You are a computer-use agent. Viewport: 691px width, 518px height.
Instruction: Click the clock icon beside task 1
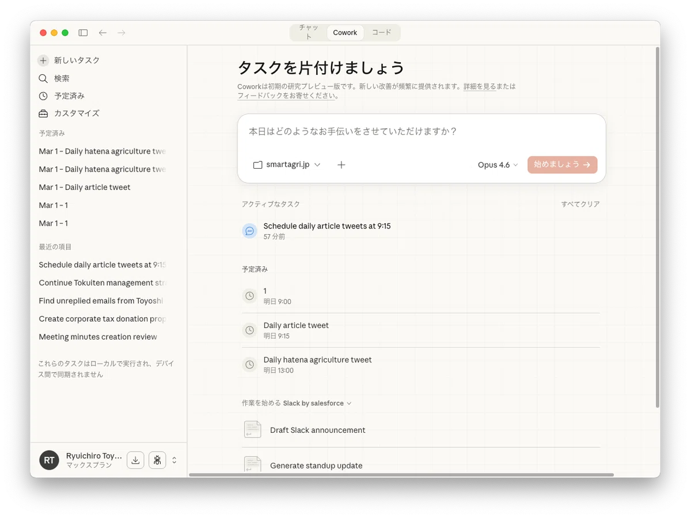pos(249,296)
